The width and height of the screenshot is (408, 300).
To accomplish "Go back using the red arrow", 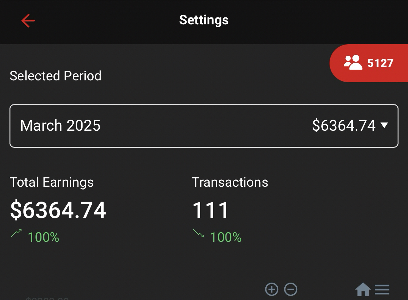I will pos(28,21).
